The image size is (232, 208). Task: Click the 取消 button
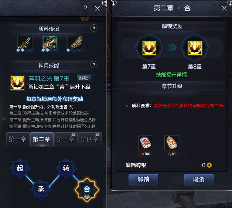click(199, 180)
